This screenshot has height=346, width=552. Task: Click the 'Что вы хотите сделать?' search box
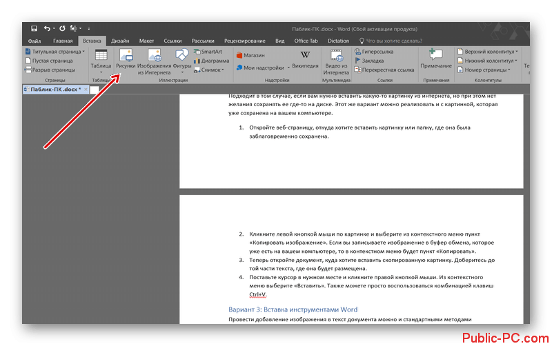click(391, 41)
